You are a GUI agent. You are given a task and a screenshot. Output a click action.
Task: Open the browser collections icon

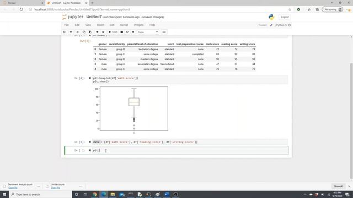317,9
